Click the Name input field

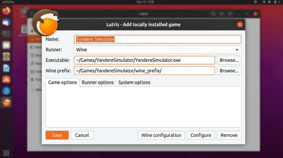point(158,39)
